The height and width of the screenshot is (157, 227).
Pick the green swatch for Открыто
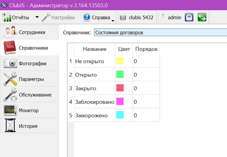pyautogui.click(x=120, y=74)
